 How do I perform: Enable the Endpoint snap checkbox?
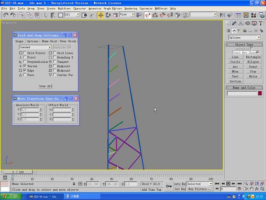(54, 66)
